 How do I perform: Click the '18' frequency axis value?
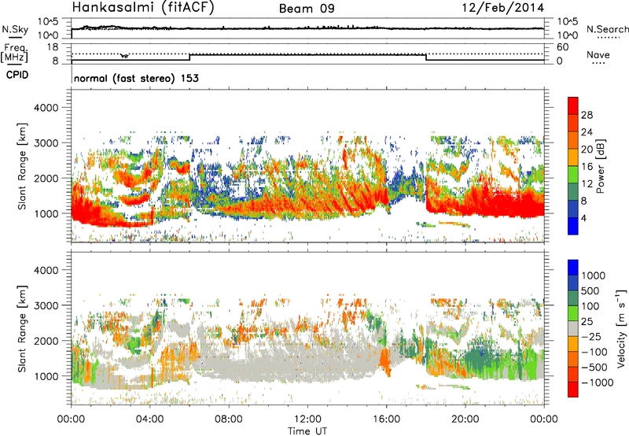click(x=53, y=47)
